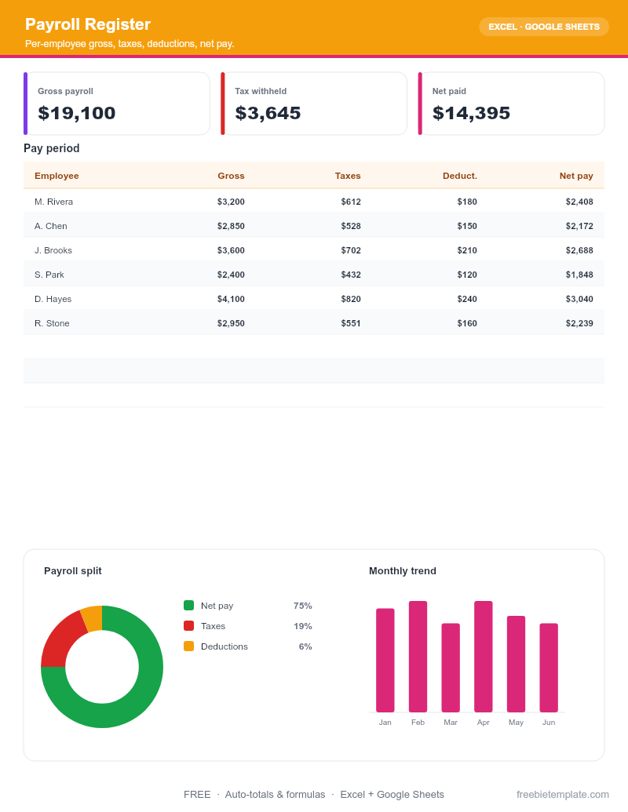The width and height of the screenshot is (628, 812).
Task: Click the Net pay column header
Action: pos(576,176)
